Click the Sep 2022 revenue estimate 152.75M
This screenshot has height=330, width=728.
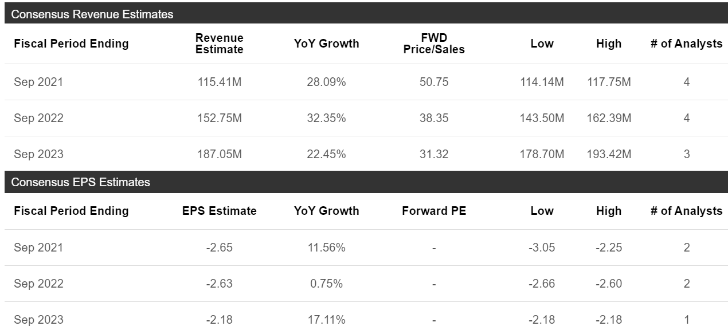(x=220, y=118)
